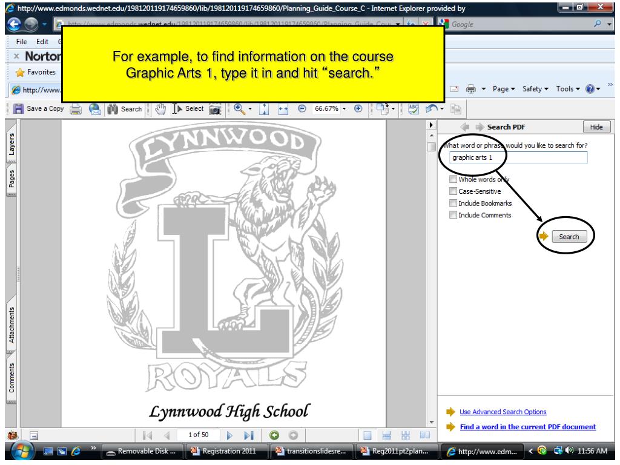Open the Attachments side panel tab
The height and width of the screenshot is (465, 620).
pos(12,325)
